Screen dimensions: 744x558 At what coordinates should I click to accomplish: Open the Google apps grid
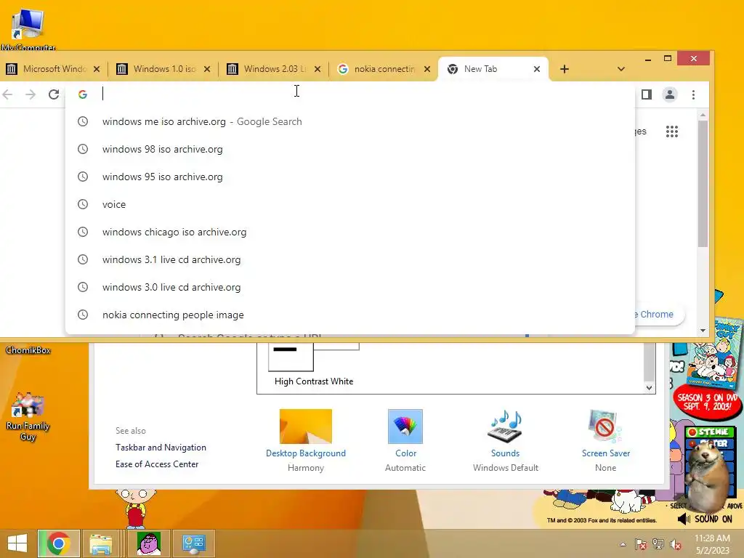pyautogui.click(x=672, y=132)
